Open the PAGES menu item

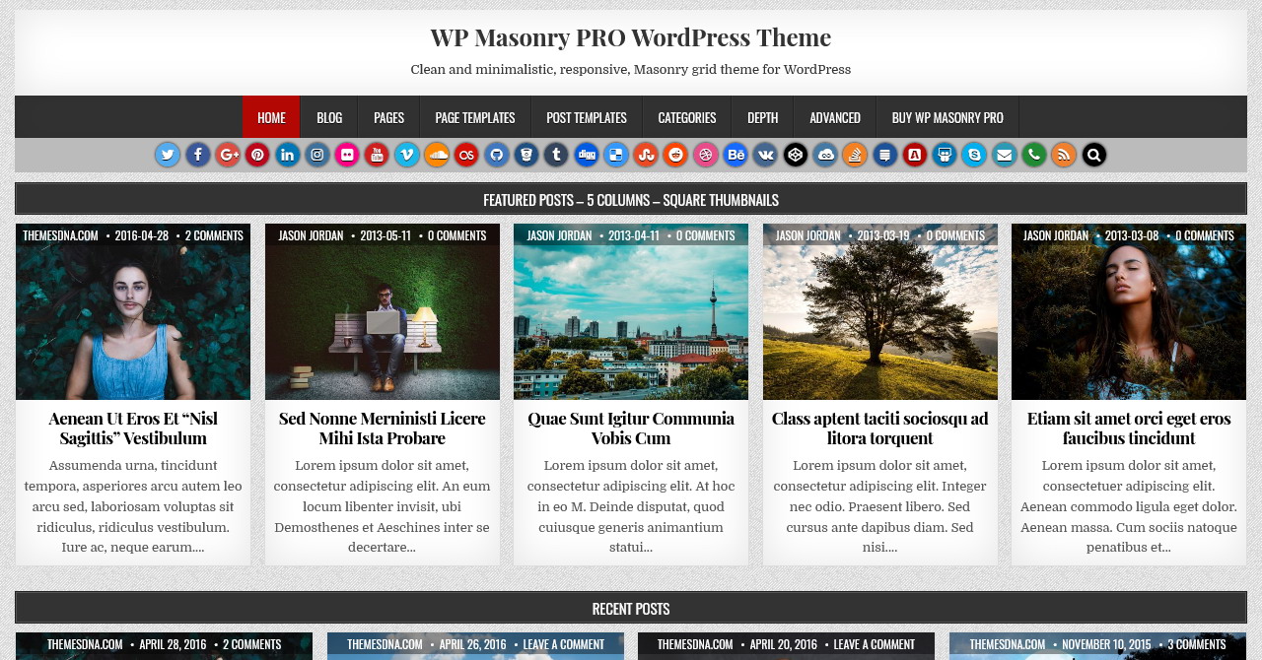(388, 117)
